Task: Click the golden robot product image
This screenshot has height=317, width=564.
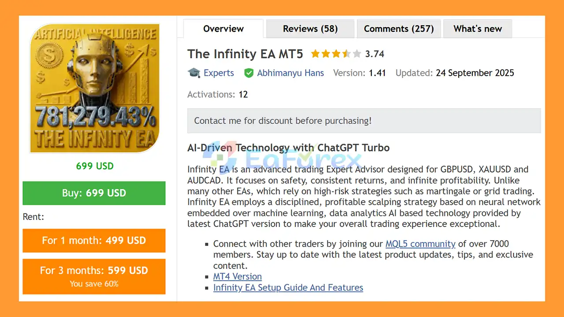Action: coord(94,88)
